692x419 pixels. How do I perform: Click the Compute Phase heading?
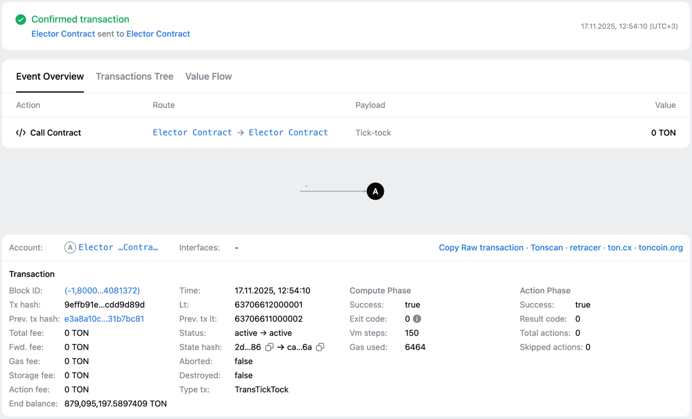point(380,291)
